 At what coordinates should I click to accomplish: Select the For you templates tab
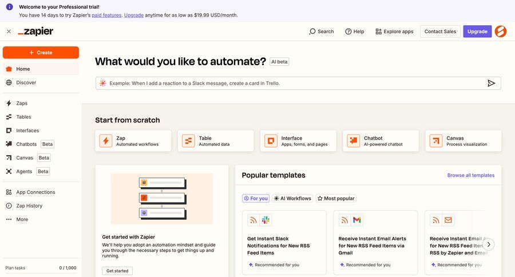tap(256, 199)
